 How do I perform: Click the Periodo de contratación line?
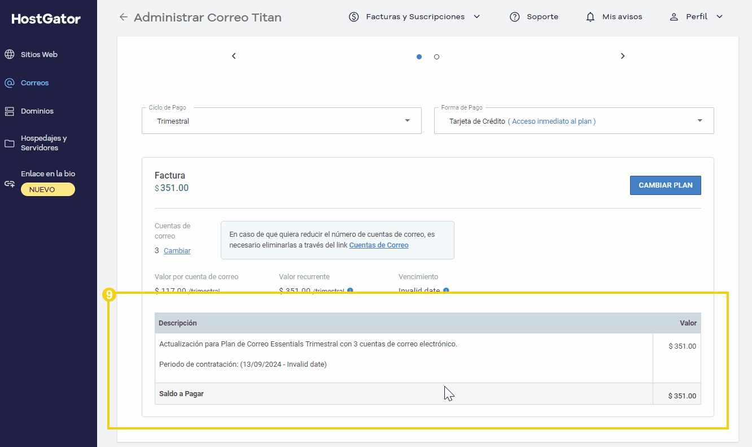243,364
